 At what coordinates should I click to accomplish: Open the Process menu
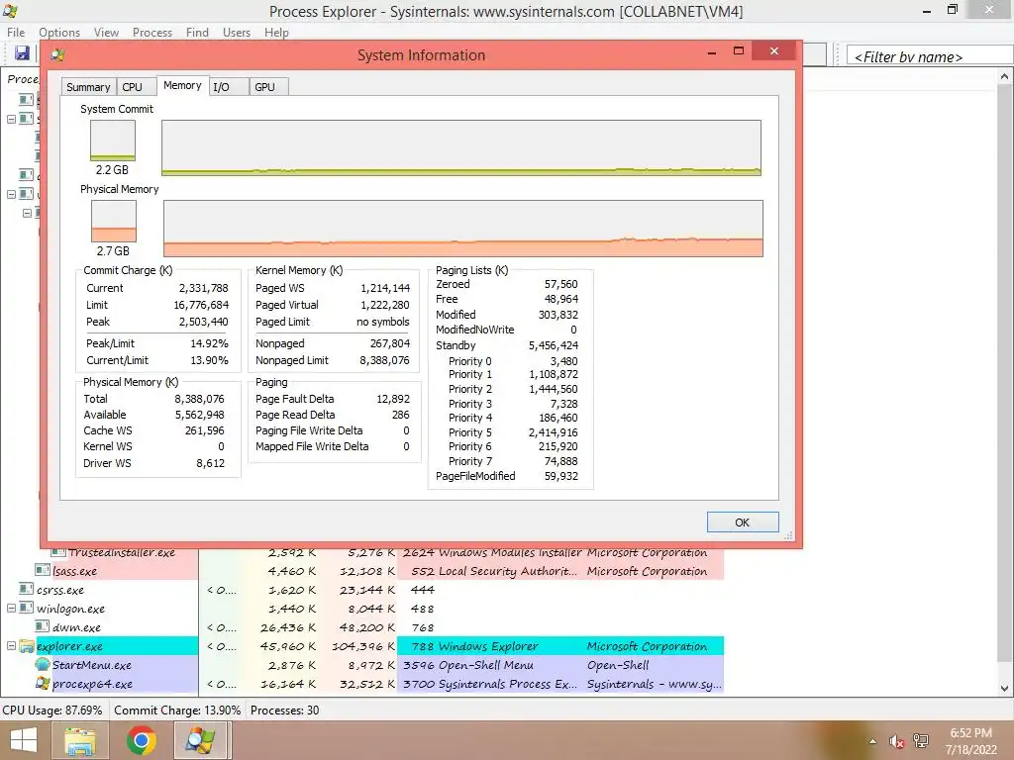(152, 33)
